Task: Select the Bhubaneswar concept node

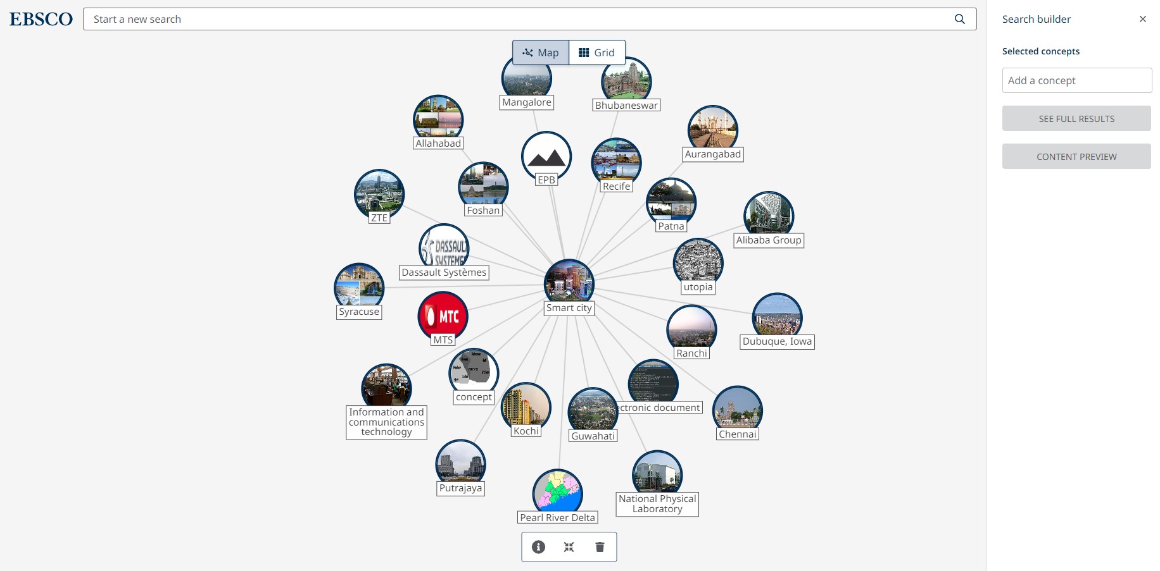Action: point(626,81)
